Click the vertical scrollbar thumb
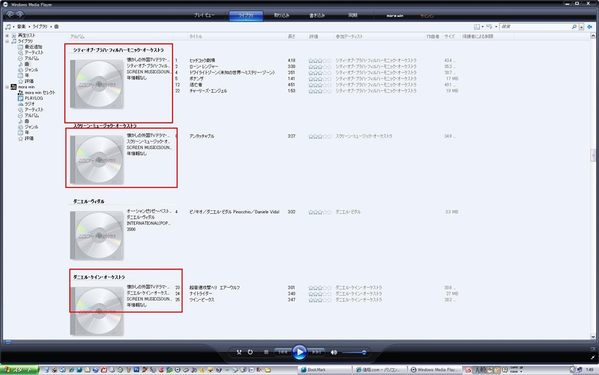 click(x=593, y=155)
